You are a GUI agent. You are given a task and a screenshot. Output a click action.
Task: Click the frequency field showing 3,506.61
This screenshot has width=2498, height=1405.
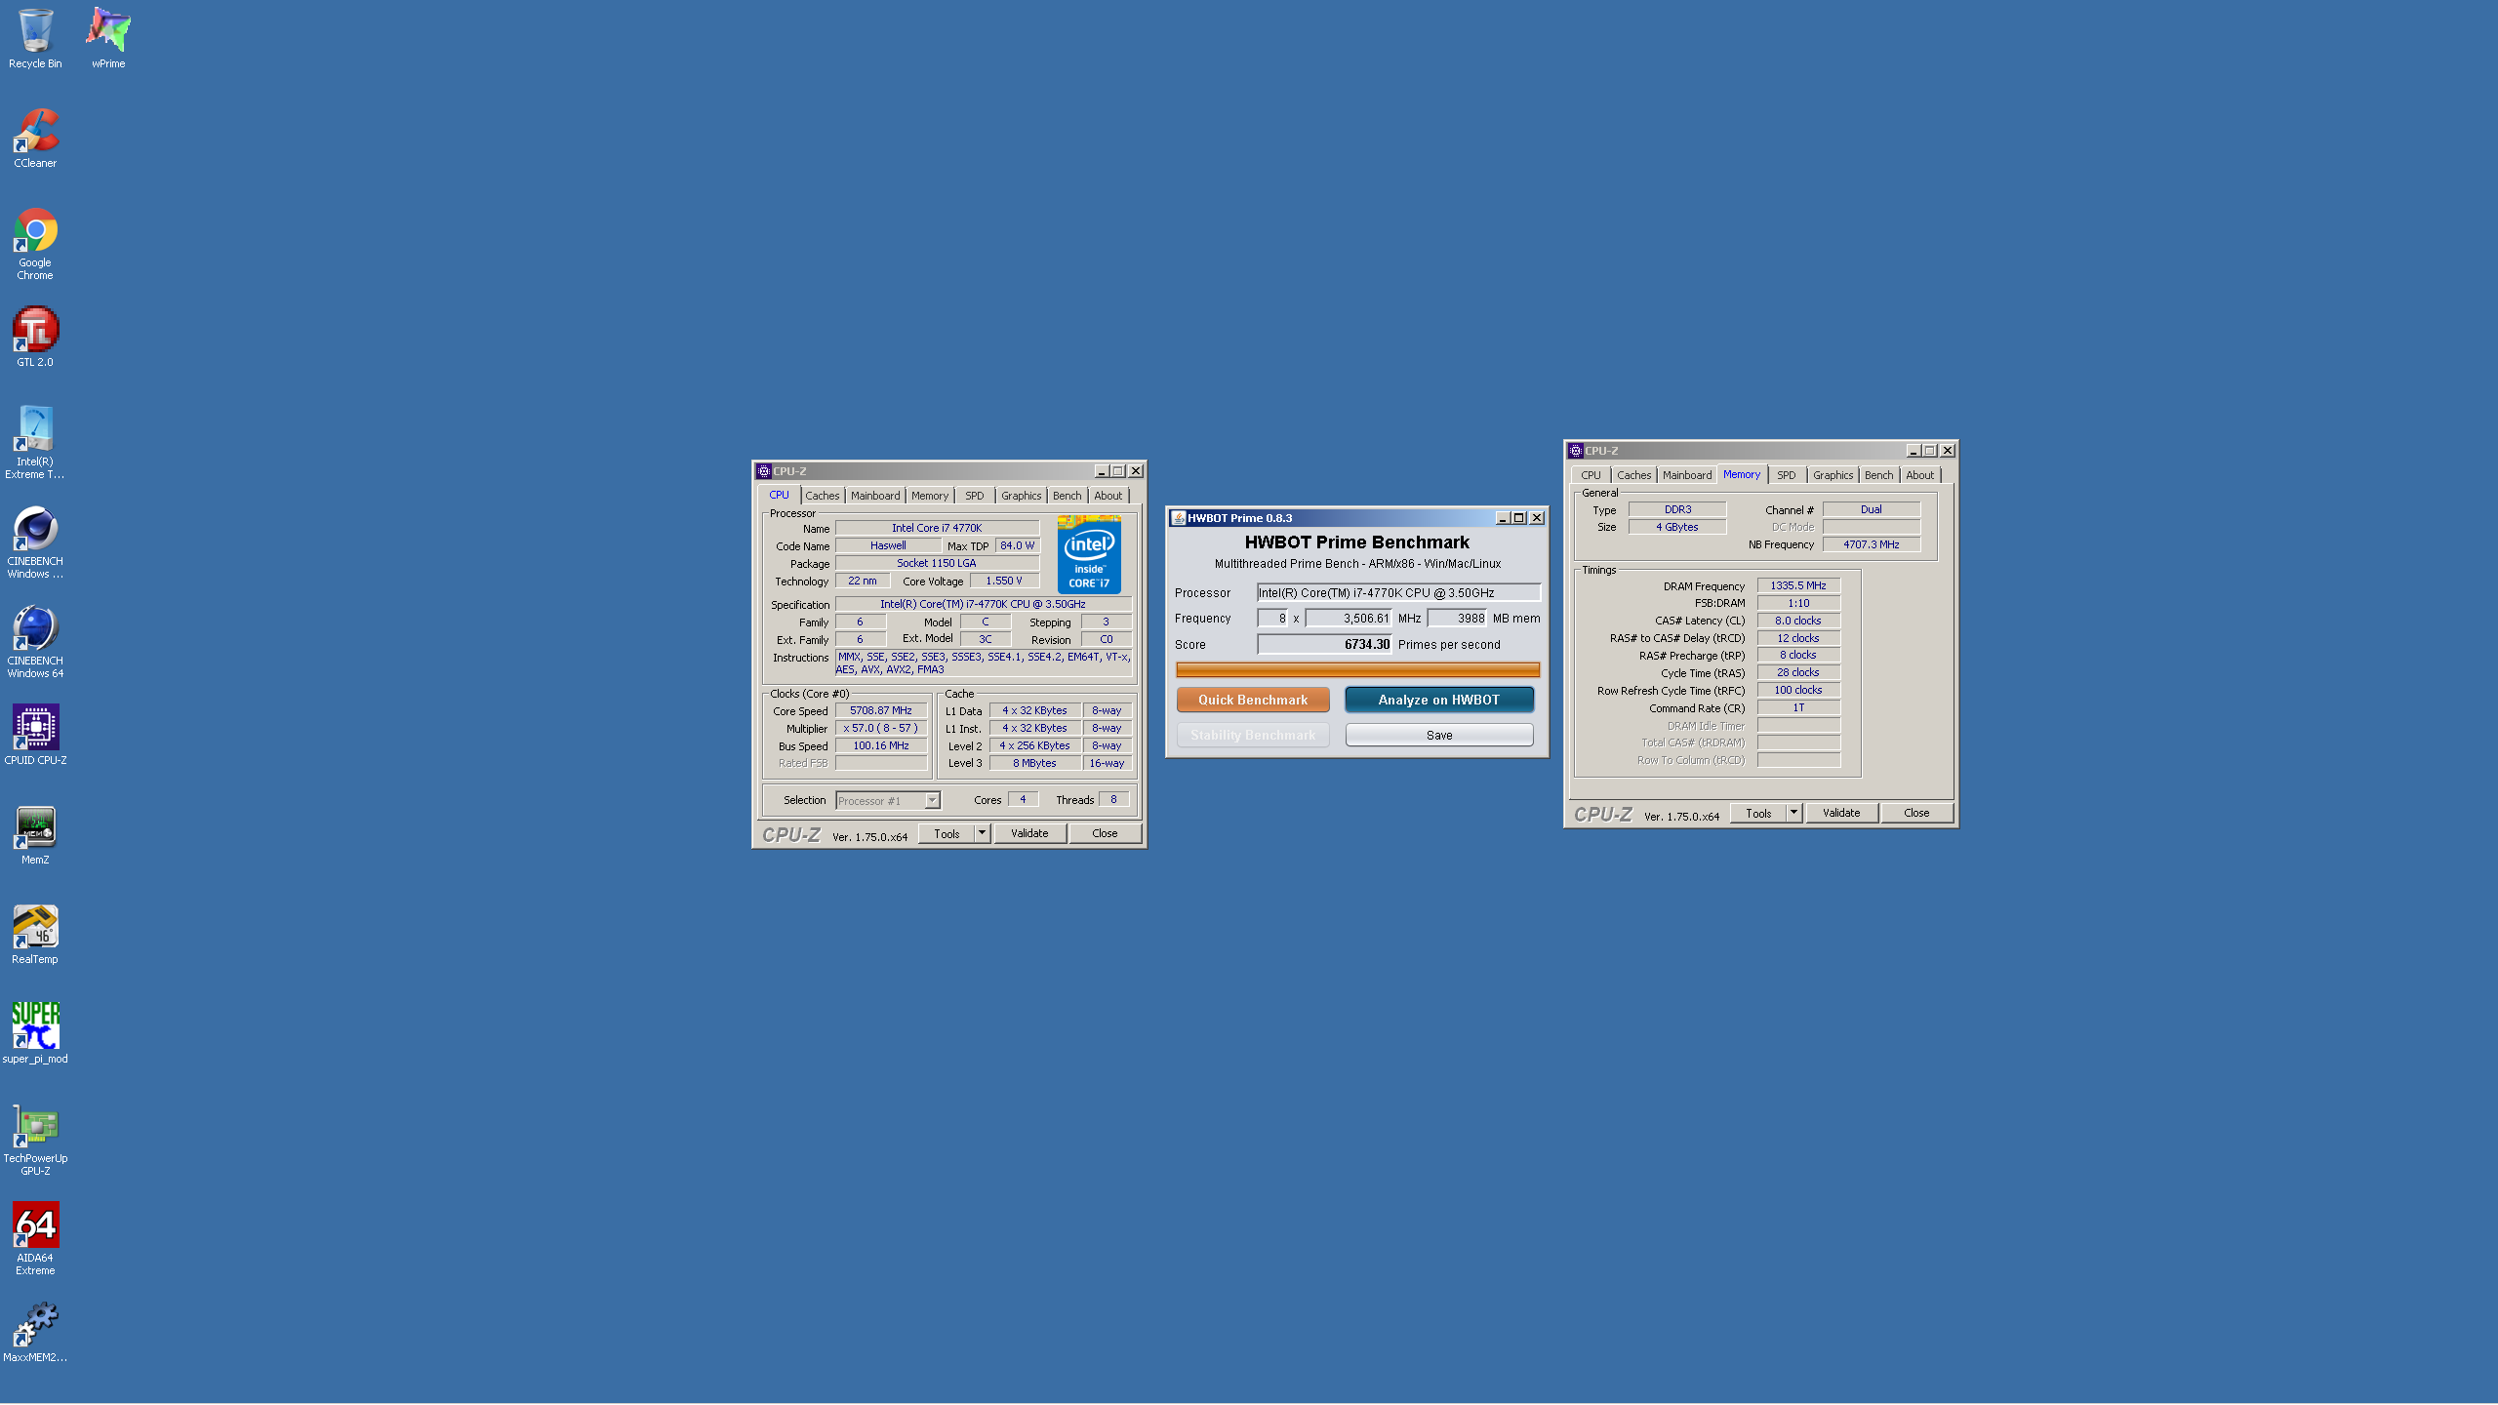1349,619
